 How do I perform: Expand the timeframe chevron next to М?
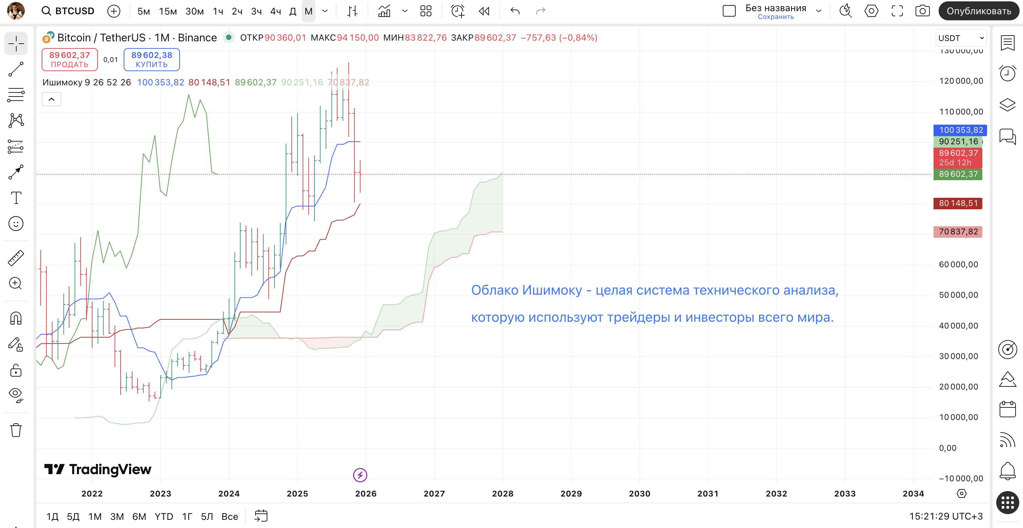pos(325,11)
